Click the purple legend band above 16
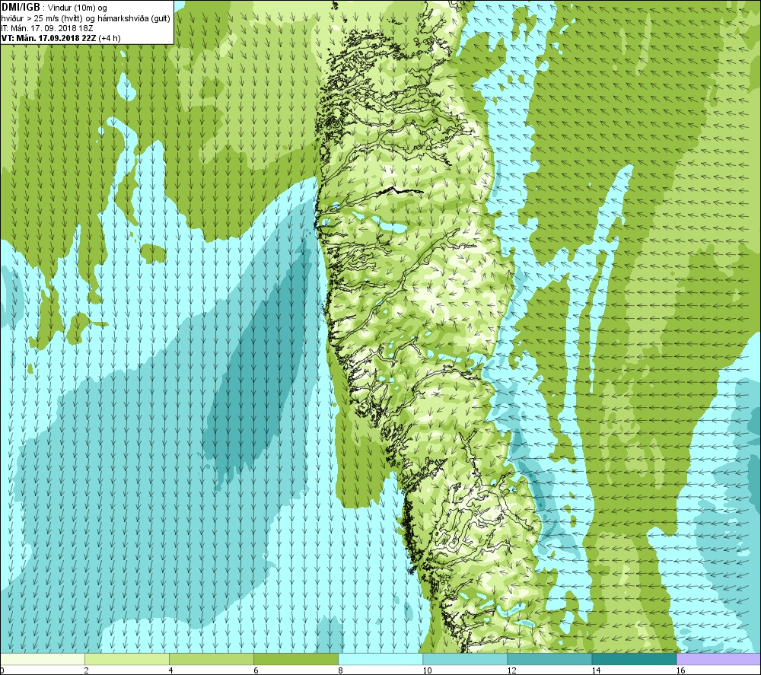 [x=719, y=659]
